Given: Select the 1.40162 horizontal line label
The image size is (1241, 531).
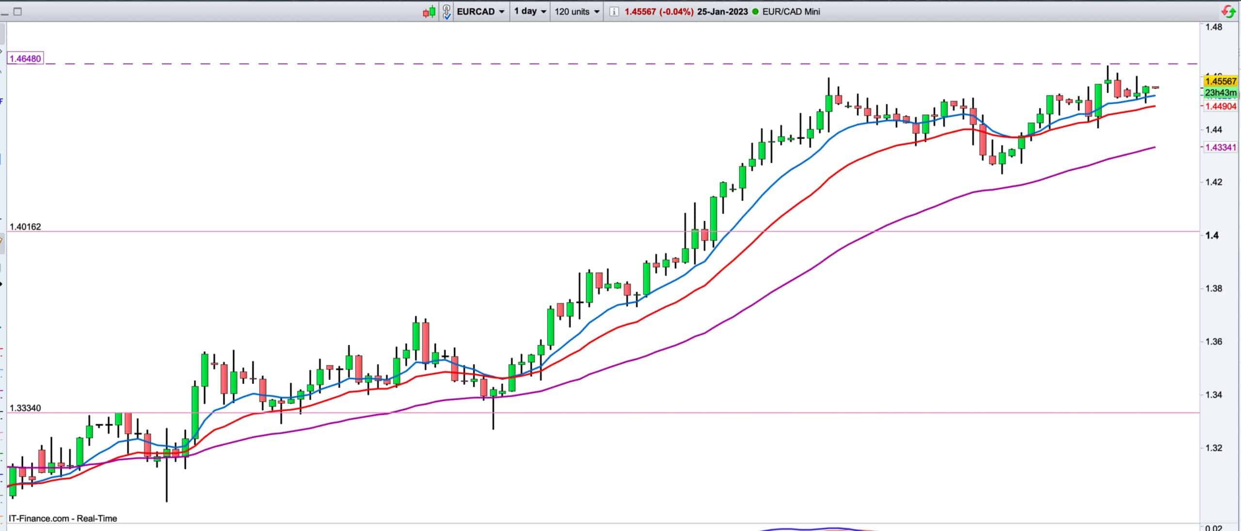Looking at the screenshot, I should 25,227.
